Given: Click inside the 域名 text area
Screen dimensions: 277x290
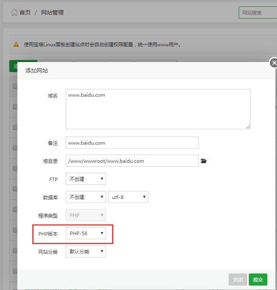Looking at the screenshot, I should point(158,109).
